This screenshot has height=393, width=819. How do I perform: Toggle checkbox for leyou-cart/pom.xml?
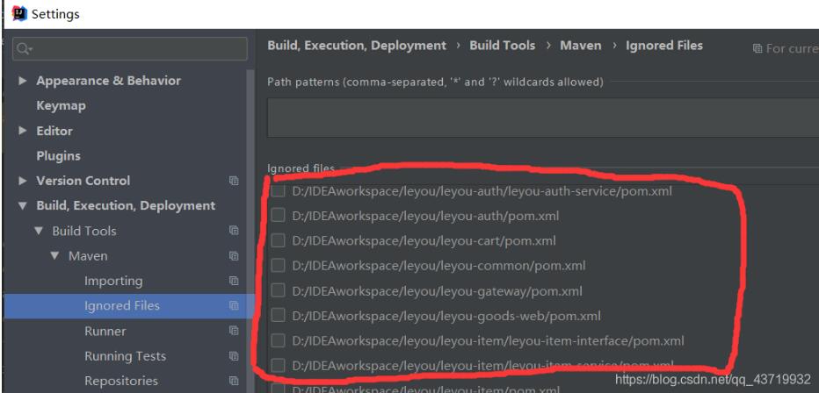click(278, 240)
